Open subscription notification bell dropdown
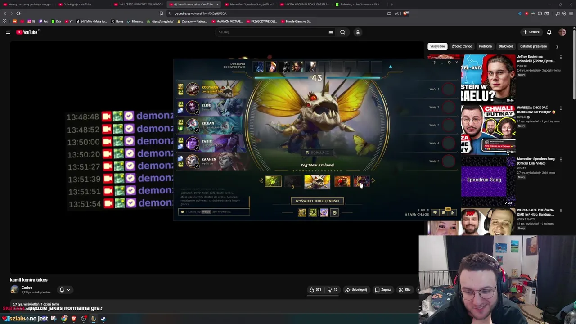576x324 pixels. [65, 290]
